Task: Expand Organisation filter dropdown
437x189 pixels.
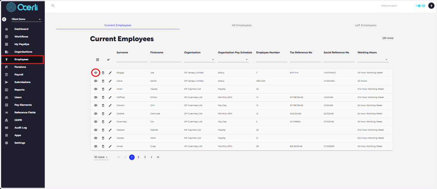Action: point(199,60)
